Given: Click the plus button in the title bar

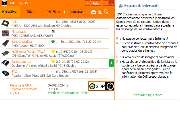Looking at the screenshot, I should pos(87,3).
